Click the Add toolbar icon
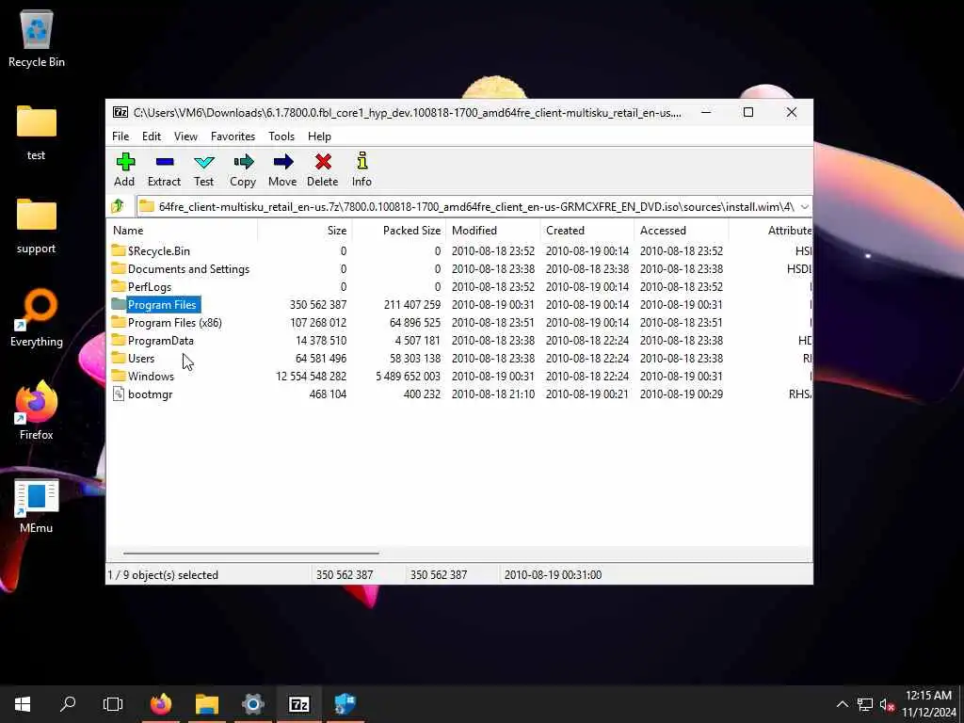Screen dimensions: 964x723 click(x=125, y=162)
